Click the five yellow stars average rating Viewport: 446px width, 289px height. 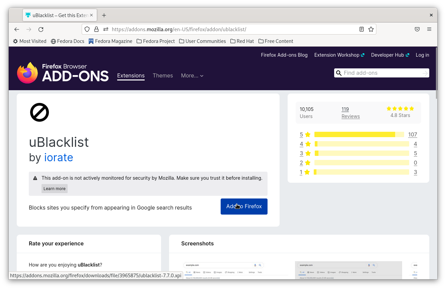400,109
